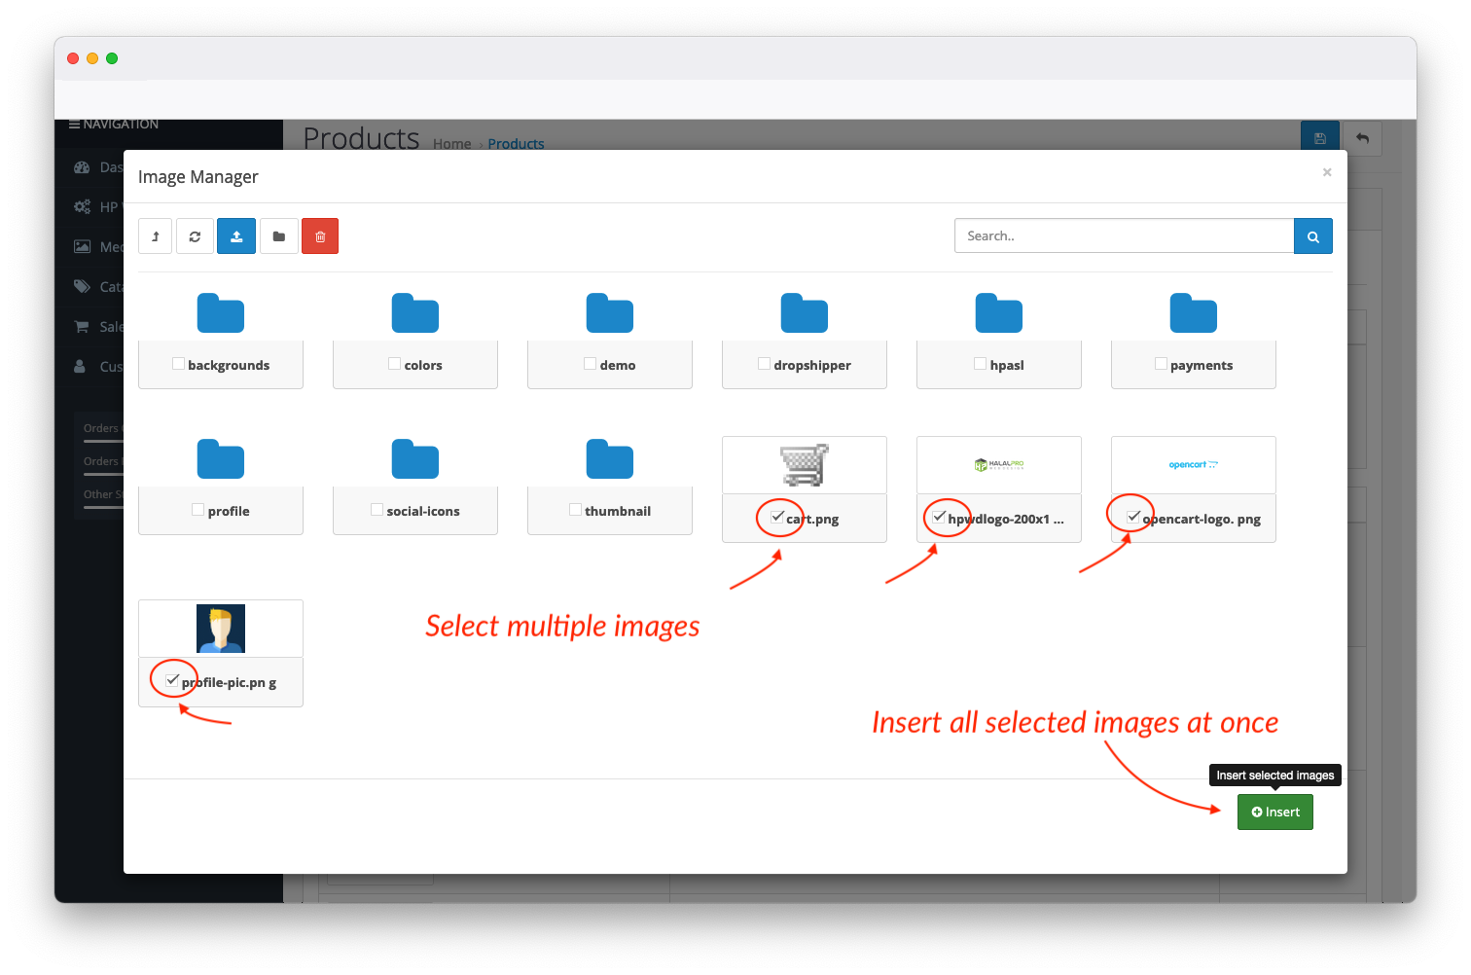Screen dimensions: 1471x975
Task: Open the opencart-logo.png thumbnail
Action: (1193, 464)
